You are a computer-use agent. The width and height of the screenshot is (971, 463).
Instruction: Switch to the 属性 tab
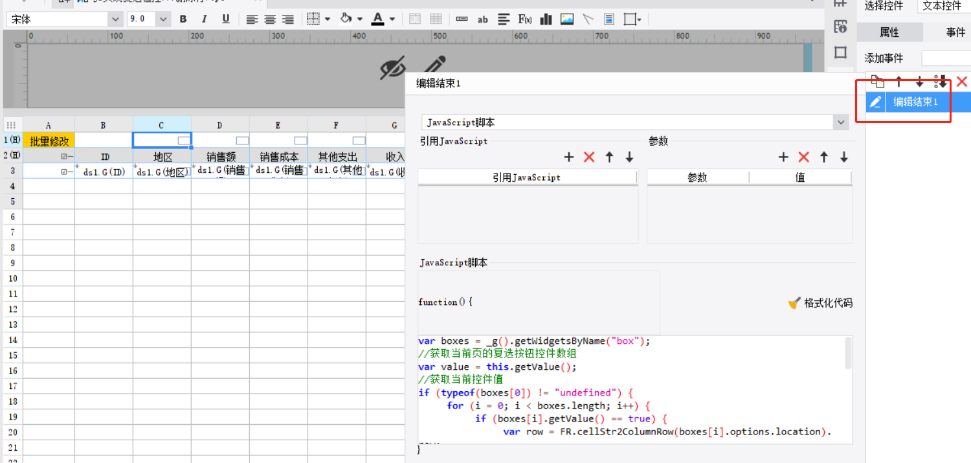(x=889, y=32)
